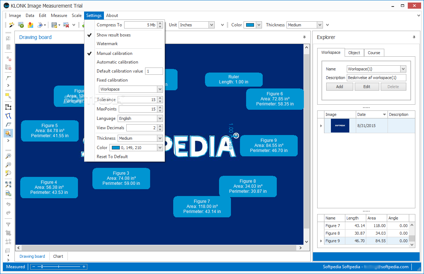Switch to the Course tab
Image resolution: width=424 pixels, height=274 pixels.
pos(374,53)
